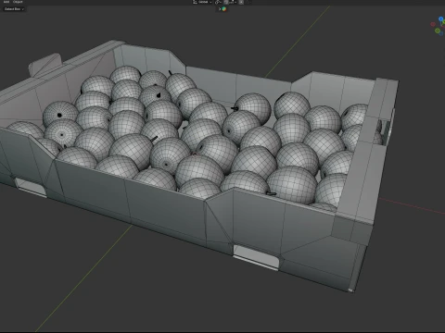
Task: Click the red negative X gizmo circle
Action: pyautogui.click(x=433, y=24)
